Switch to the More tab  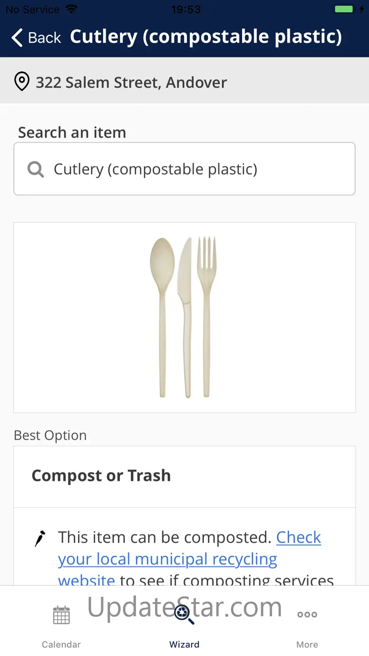click(307, 623)
